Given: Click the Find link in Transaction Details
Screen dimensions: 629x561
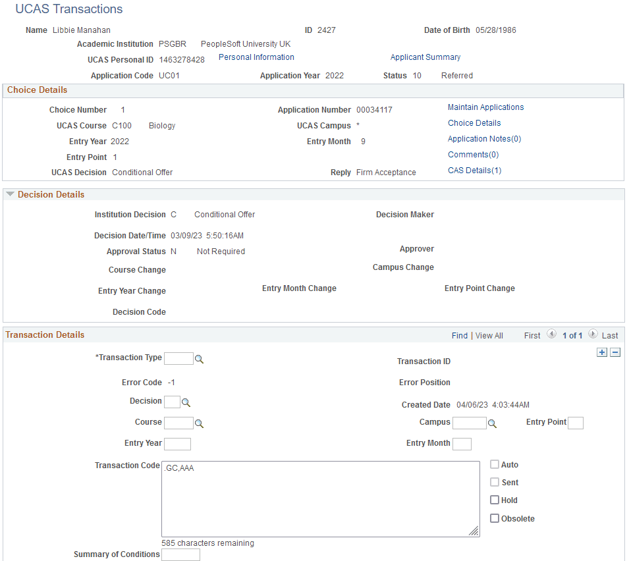Looking at the screenshot, I should [460, 335].
